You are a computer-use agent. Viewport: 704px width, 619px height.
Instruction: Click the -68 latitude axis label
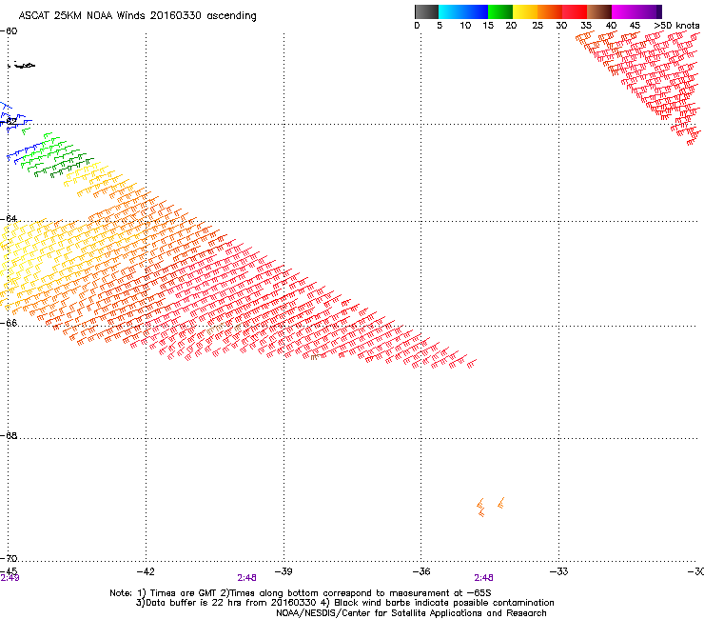(x=9, y=435)
